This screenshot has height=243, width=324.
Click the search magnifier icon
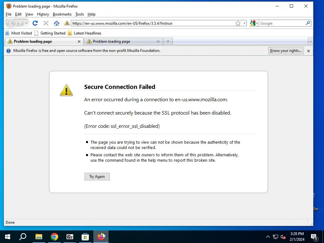(x=308, y=23)
